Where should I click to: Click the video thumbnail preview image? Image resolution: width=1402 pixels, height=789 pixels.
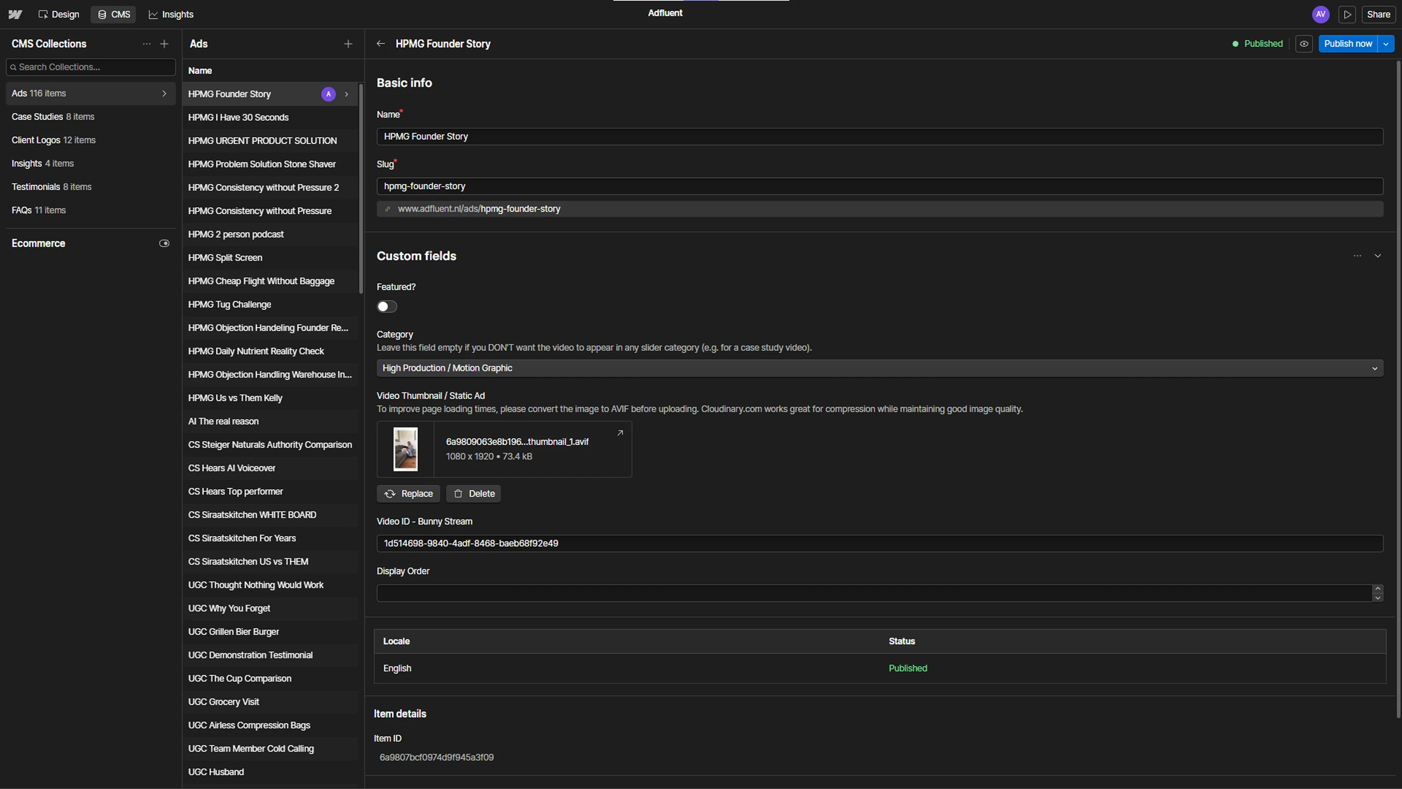[406, 449]
